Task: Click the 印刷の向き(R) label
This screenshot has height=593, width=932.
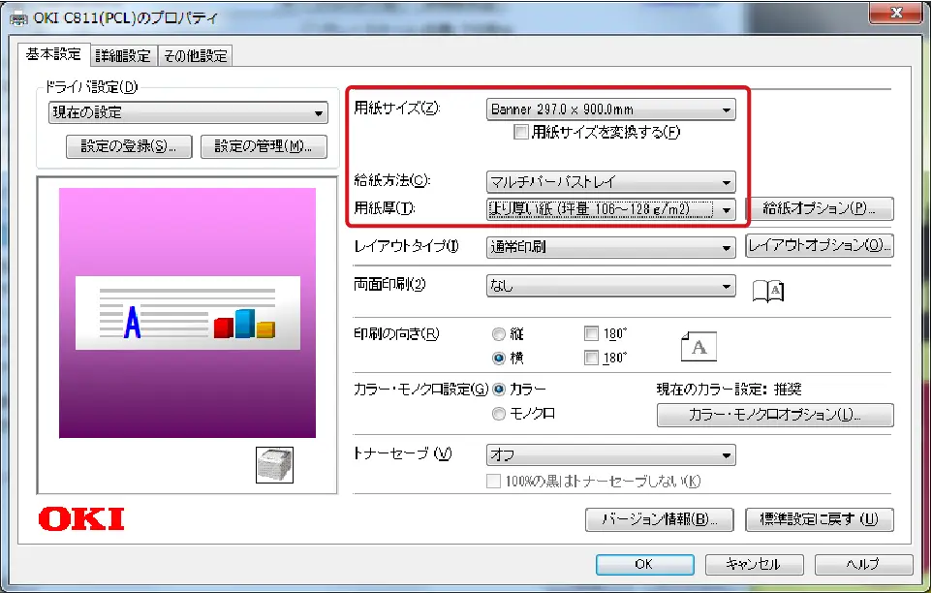Action: tap(396, 334)
